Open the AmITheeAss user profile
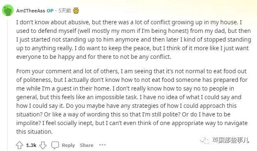The height and width of the screenshot is (151, 257). pyautogui.click(x=30, y=11)
